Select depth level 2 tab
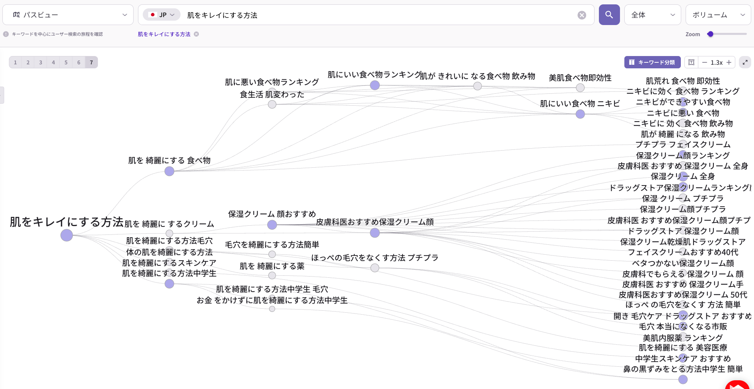This screenshot has width=754, height=389. (28, 62)
